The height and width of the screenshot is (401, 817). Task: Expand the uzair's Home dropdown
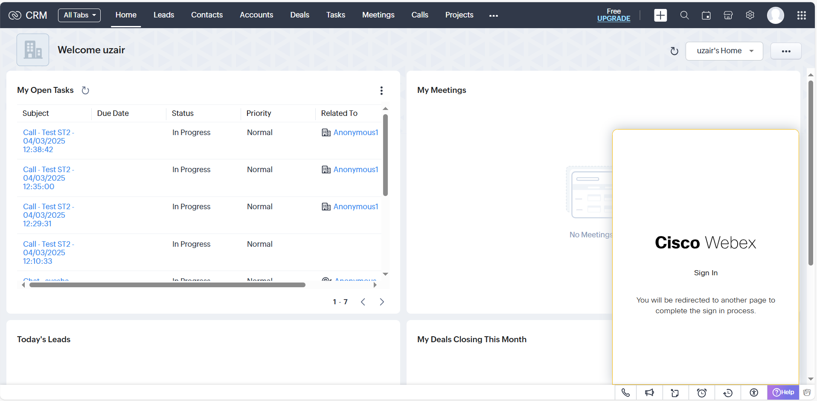(x=724, y=51)
